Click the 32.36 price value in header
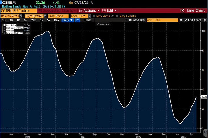Viewport: 208px width, 138px height. pos(40,3)
